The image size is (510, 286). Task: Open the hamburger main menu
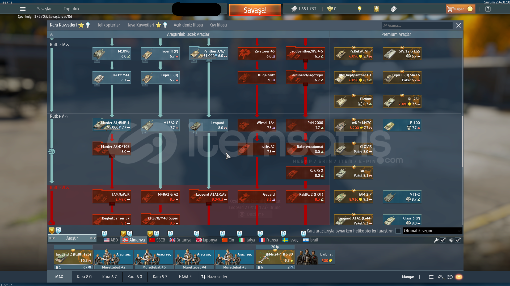(23, 9)
